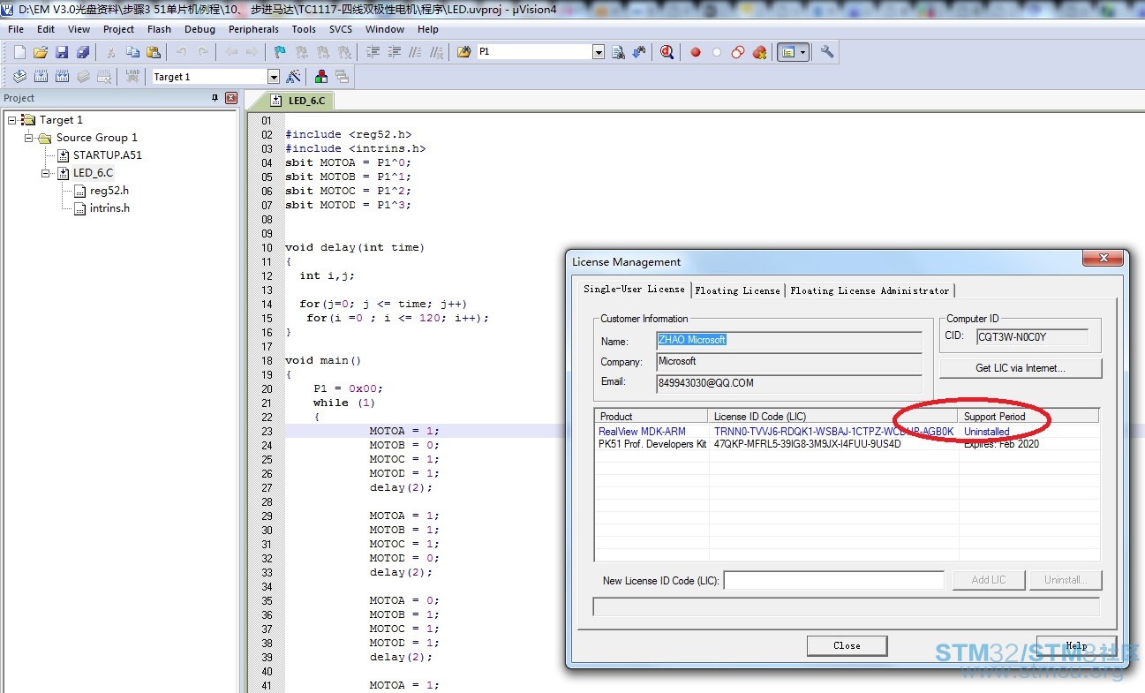
Task: Click the Copy icon in toolbar
Action: pos(132,52)
